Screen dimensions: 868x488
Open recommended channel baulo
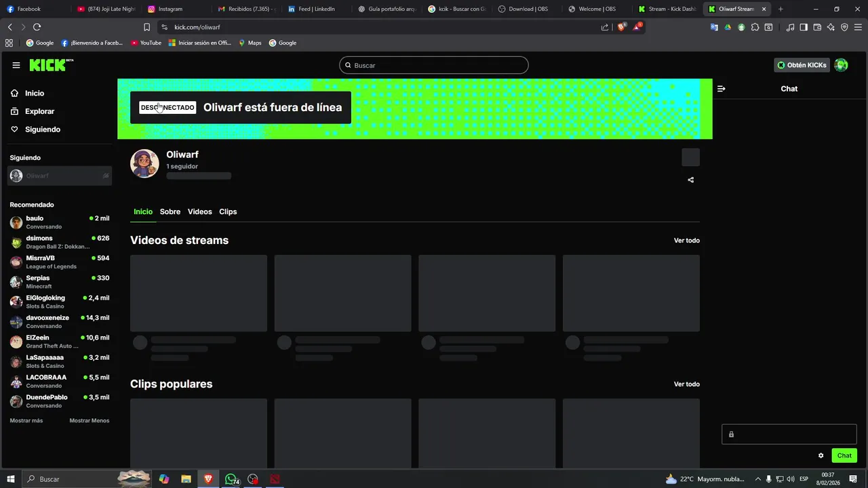60,222
